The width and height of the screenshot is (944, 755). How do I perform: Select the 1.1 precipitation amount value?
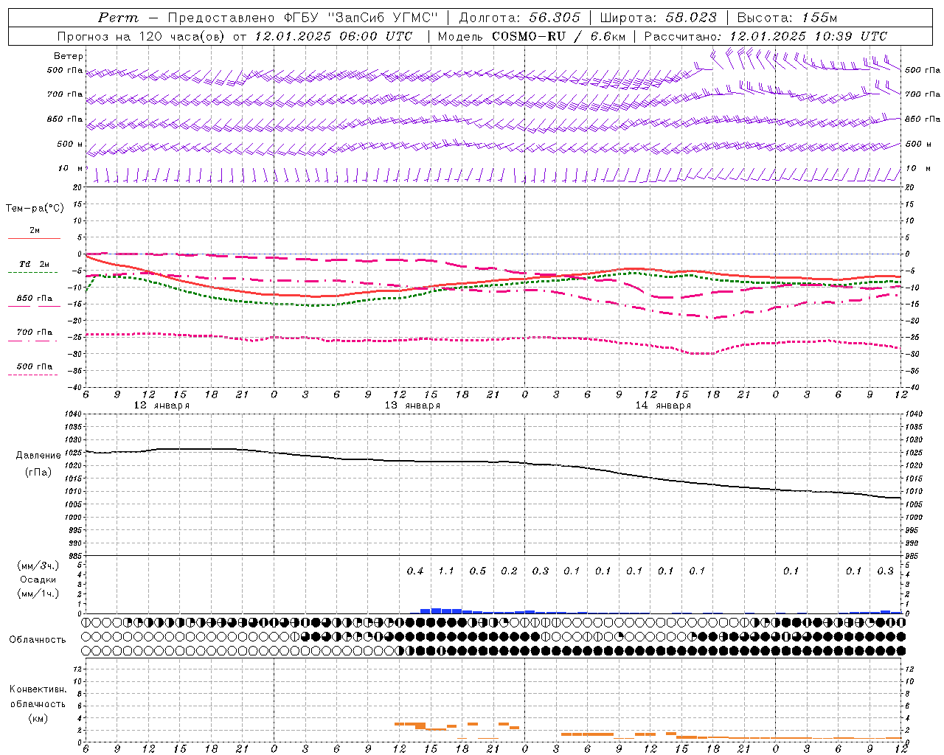coord(446,571)
